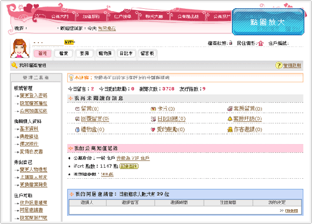
Task: Click the lightbulb tip icon
Action: (71, 78)
